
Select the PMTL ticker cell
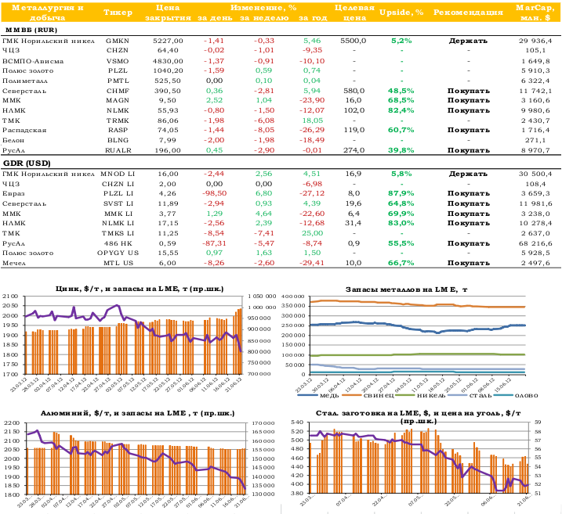point(118,81)
